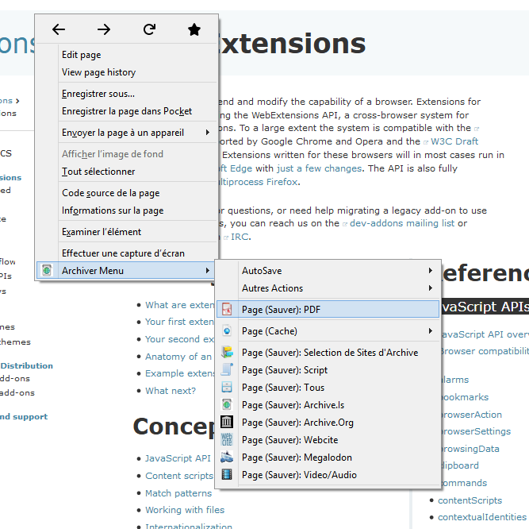This screenshot has width=529, height=529.
Task: Open the contextualIdentities API link
Action: coord(482,517)
